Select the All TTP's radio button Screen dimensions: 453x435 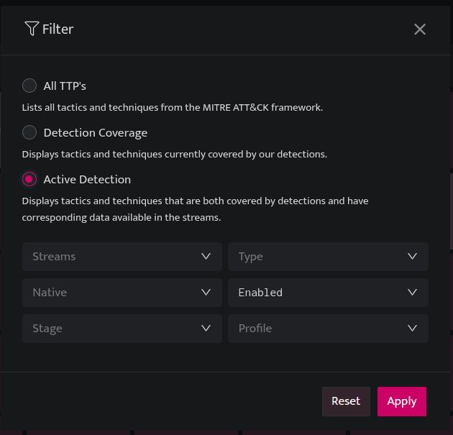pos(29,86)
